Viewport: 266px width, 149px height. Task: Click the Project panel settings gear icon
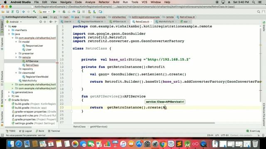point(50,22)
